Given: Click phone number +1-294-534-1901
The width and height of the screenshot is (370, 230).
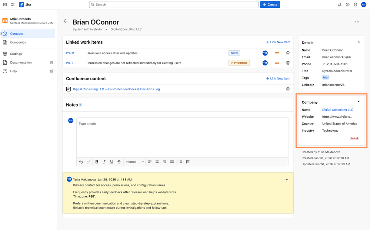Looking at the screenshot, I should (x=335, y=64).
